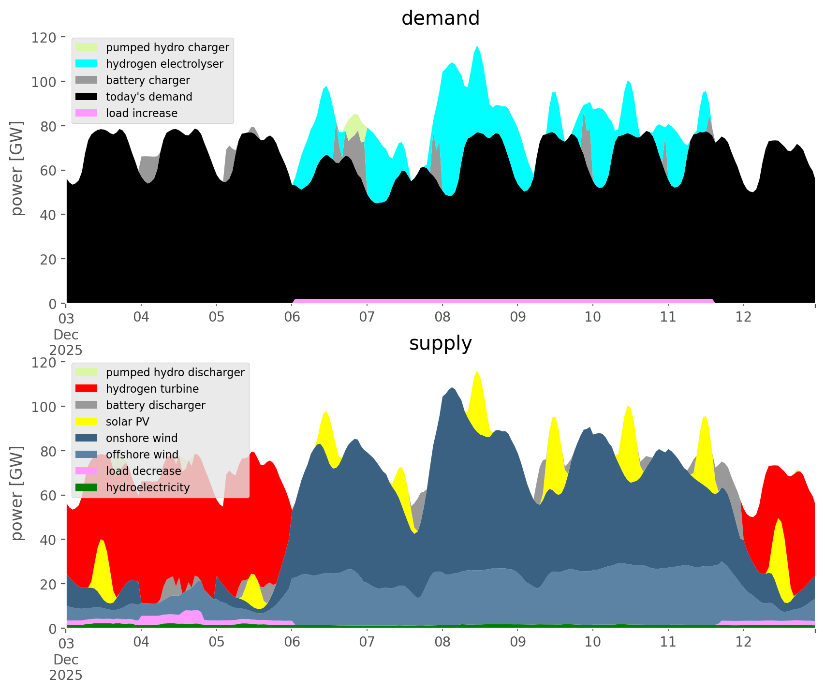Click the 100 y-axis tick on demand chart

(44, 81)
